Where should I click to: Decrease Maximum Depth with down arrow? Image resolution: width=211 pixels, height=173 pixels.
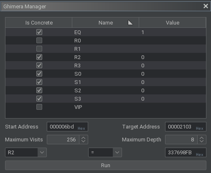(x=202, y=141)
